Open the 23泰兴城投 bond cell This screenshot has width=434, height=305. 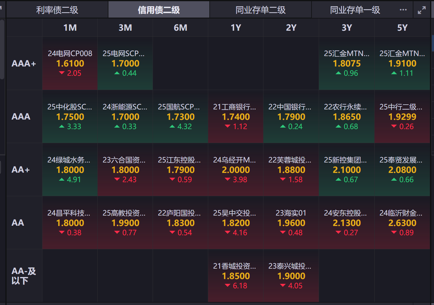coord(291,276)
